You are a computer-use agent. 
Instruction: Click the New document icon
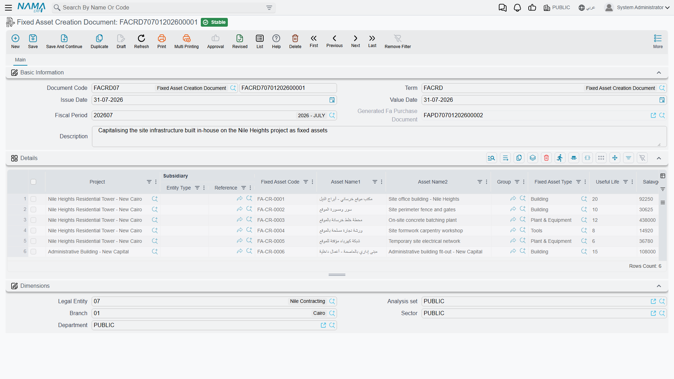[x=15, y=38]
